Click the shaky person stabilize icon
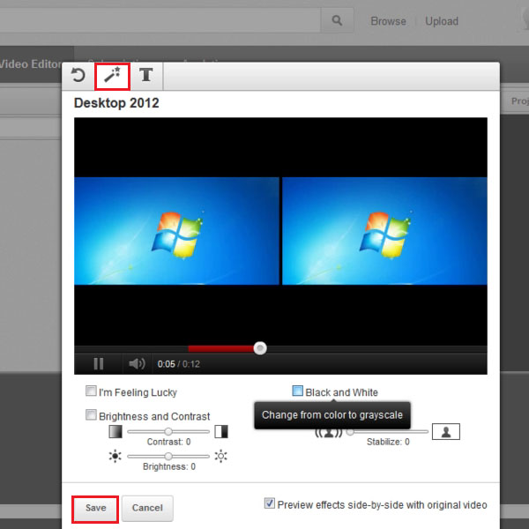Viewport: 529px width, 529px height. tap(328, 432)
